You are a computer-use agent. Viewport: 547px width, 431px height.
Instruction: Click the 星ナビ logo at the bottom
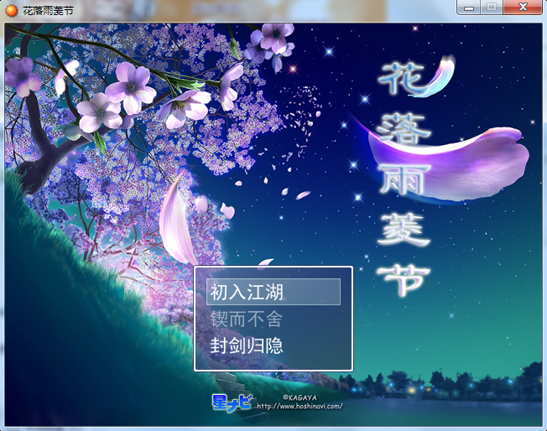[232, 402]
